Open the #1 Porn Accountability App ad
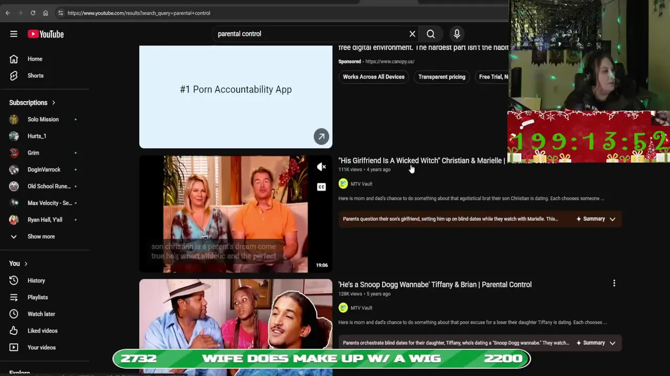670x376 pixels. pyautogui.click(x=236, y=97)
